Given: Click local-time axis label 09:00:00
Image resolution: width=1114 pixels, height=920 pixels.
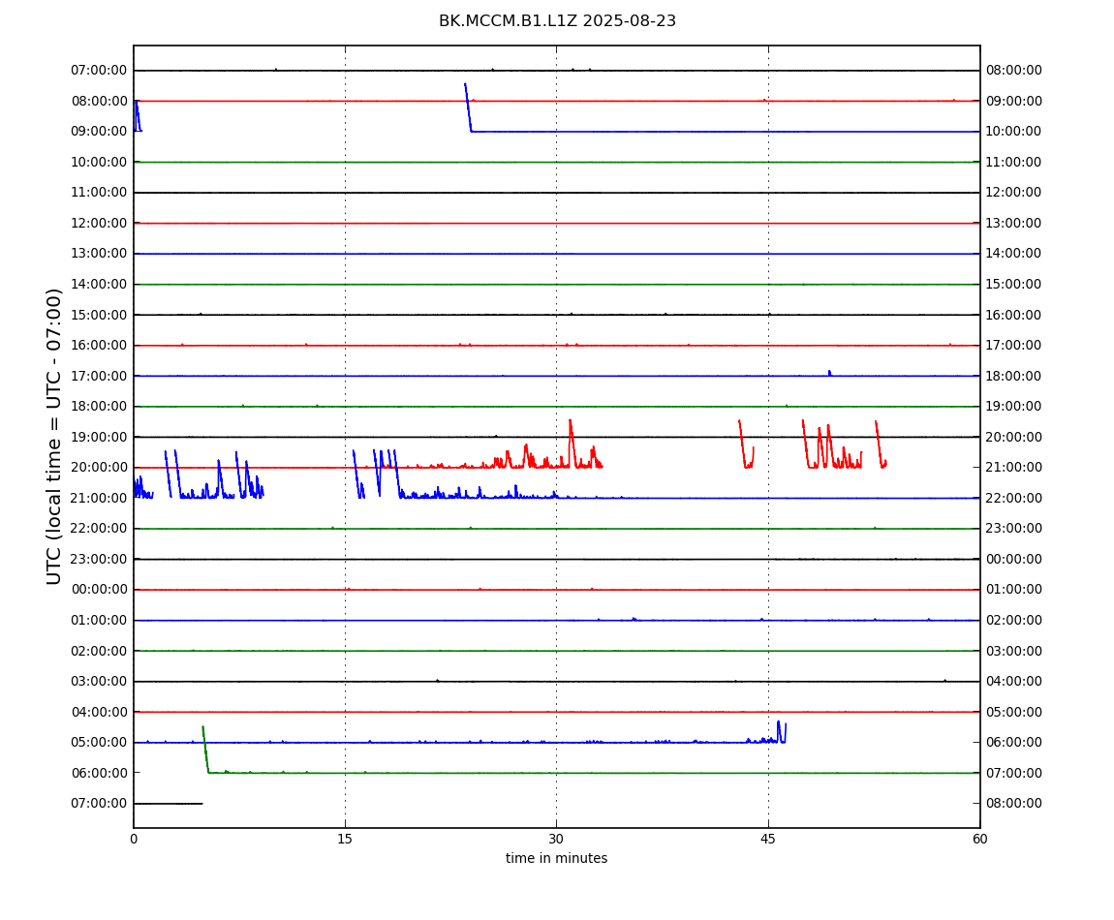Looking at the screenshot, I should [1014, 101].
